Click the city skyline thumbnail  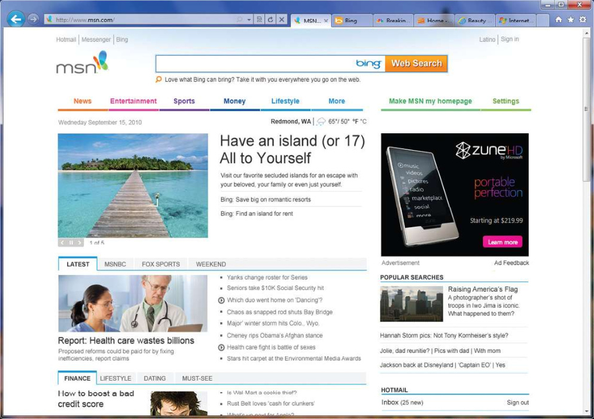pos(412,304)
